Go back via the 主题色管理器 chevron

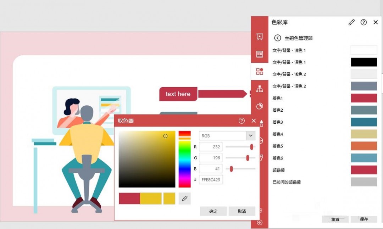click(278, 38)
